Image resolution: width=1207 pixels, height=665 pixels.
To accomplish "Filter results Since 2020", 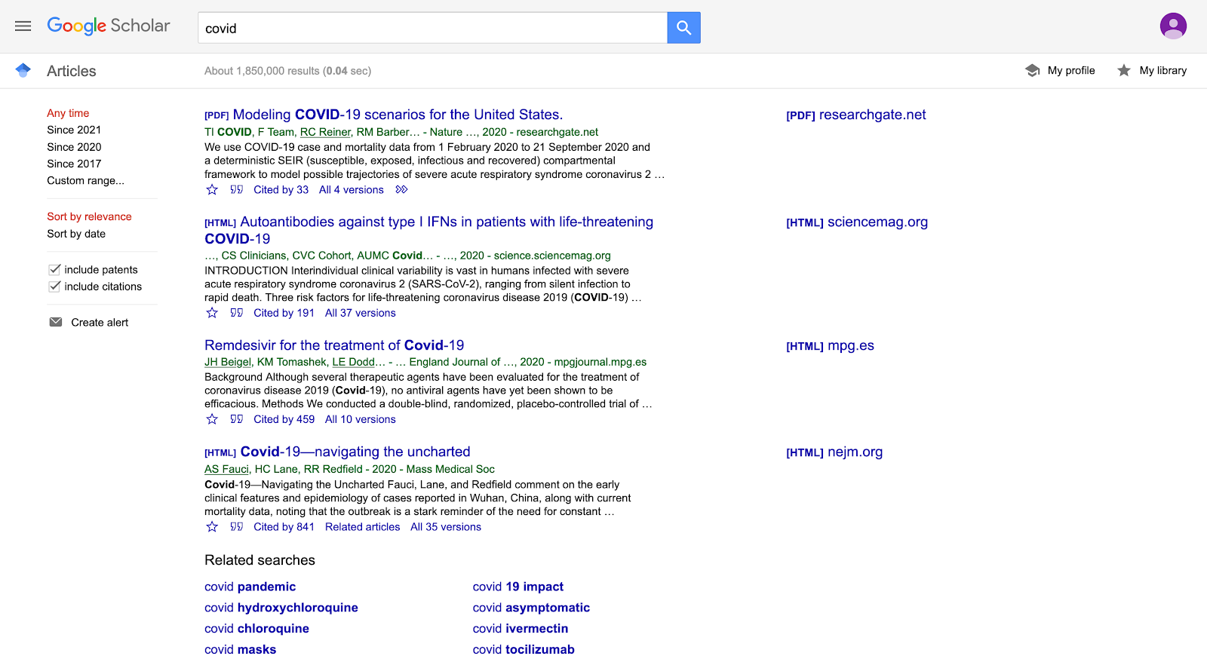I will [x=74, y=147].
